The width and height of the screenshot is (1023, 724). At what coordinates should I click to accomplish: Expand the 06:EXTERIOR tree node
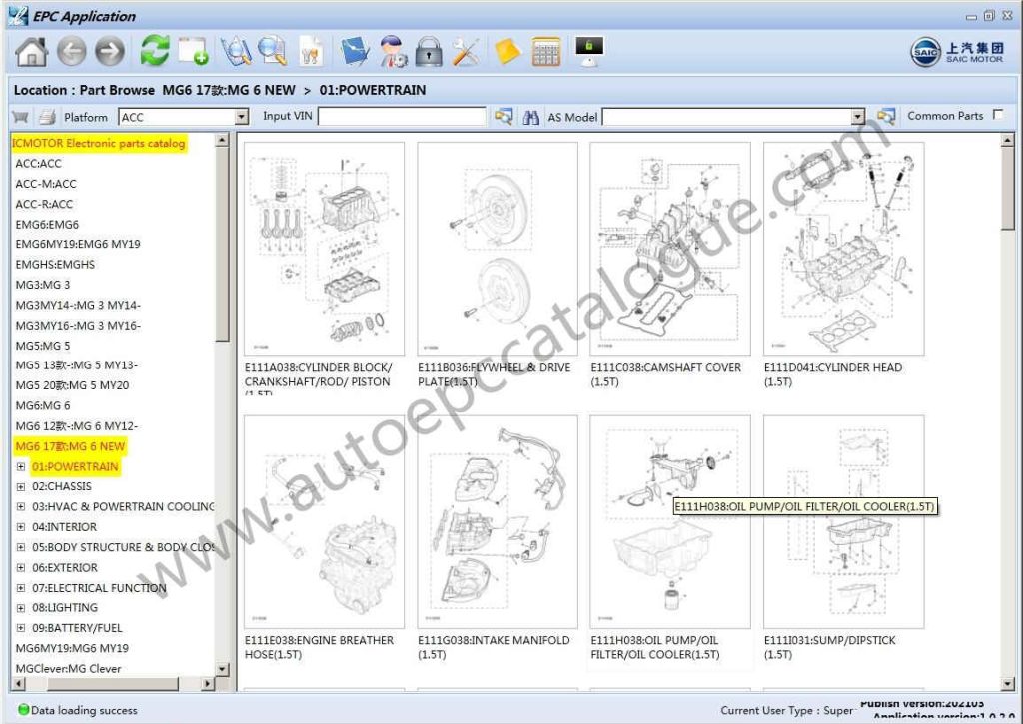point(21,568)
